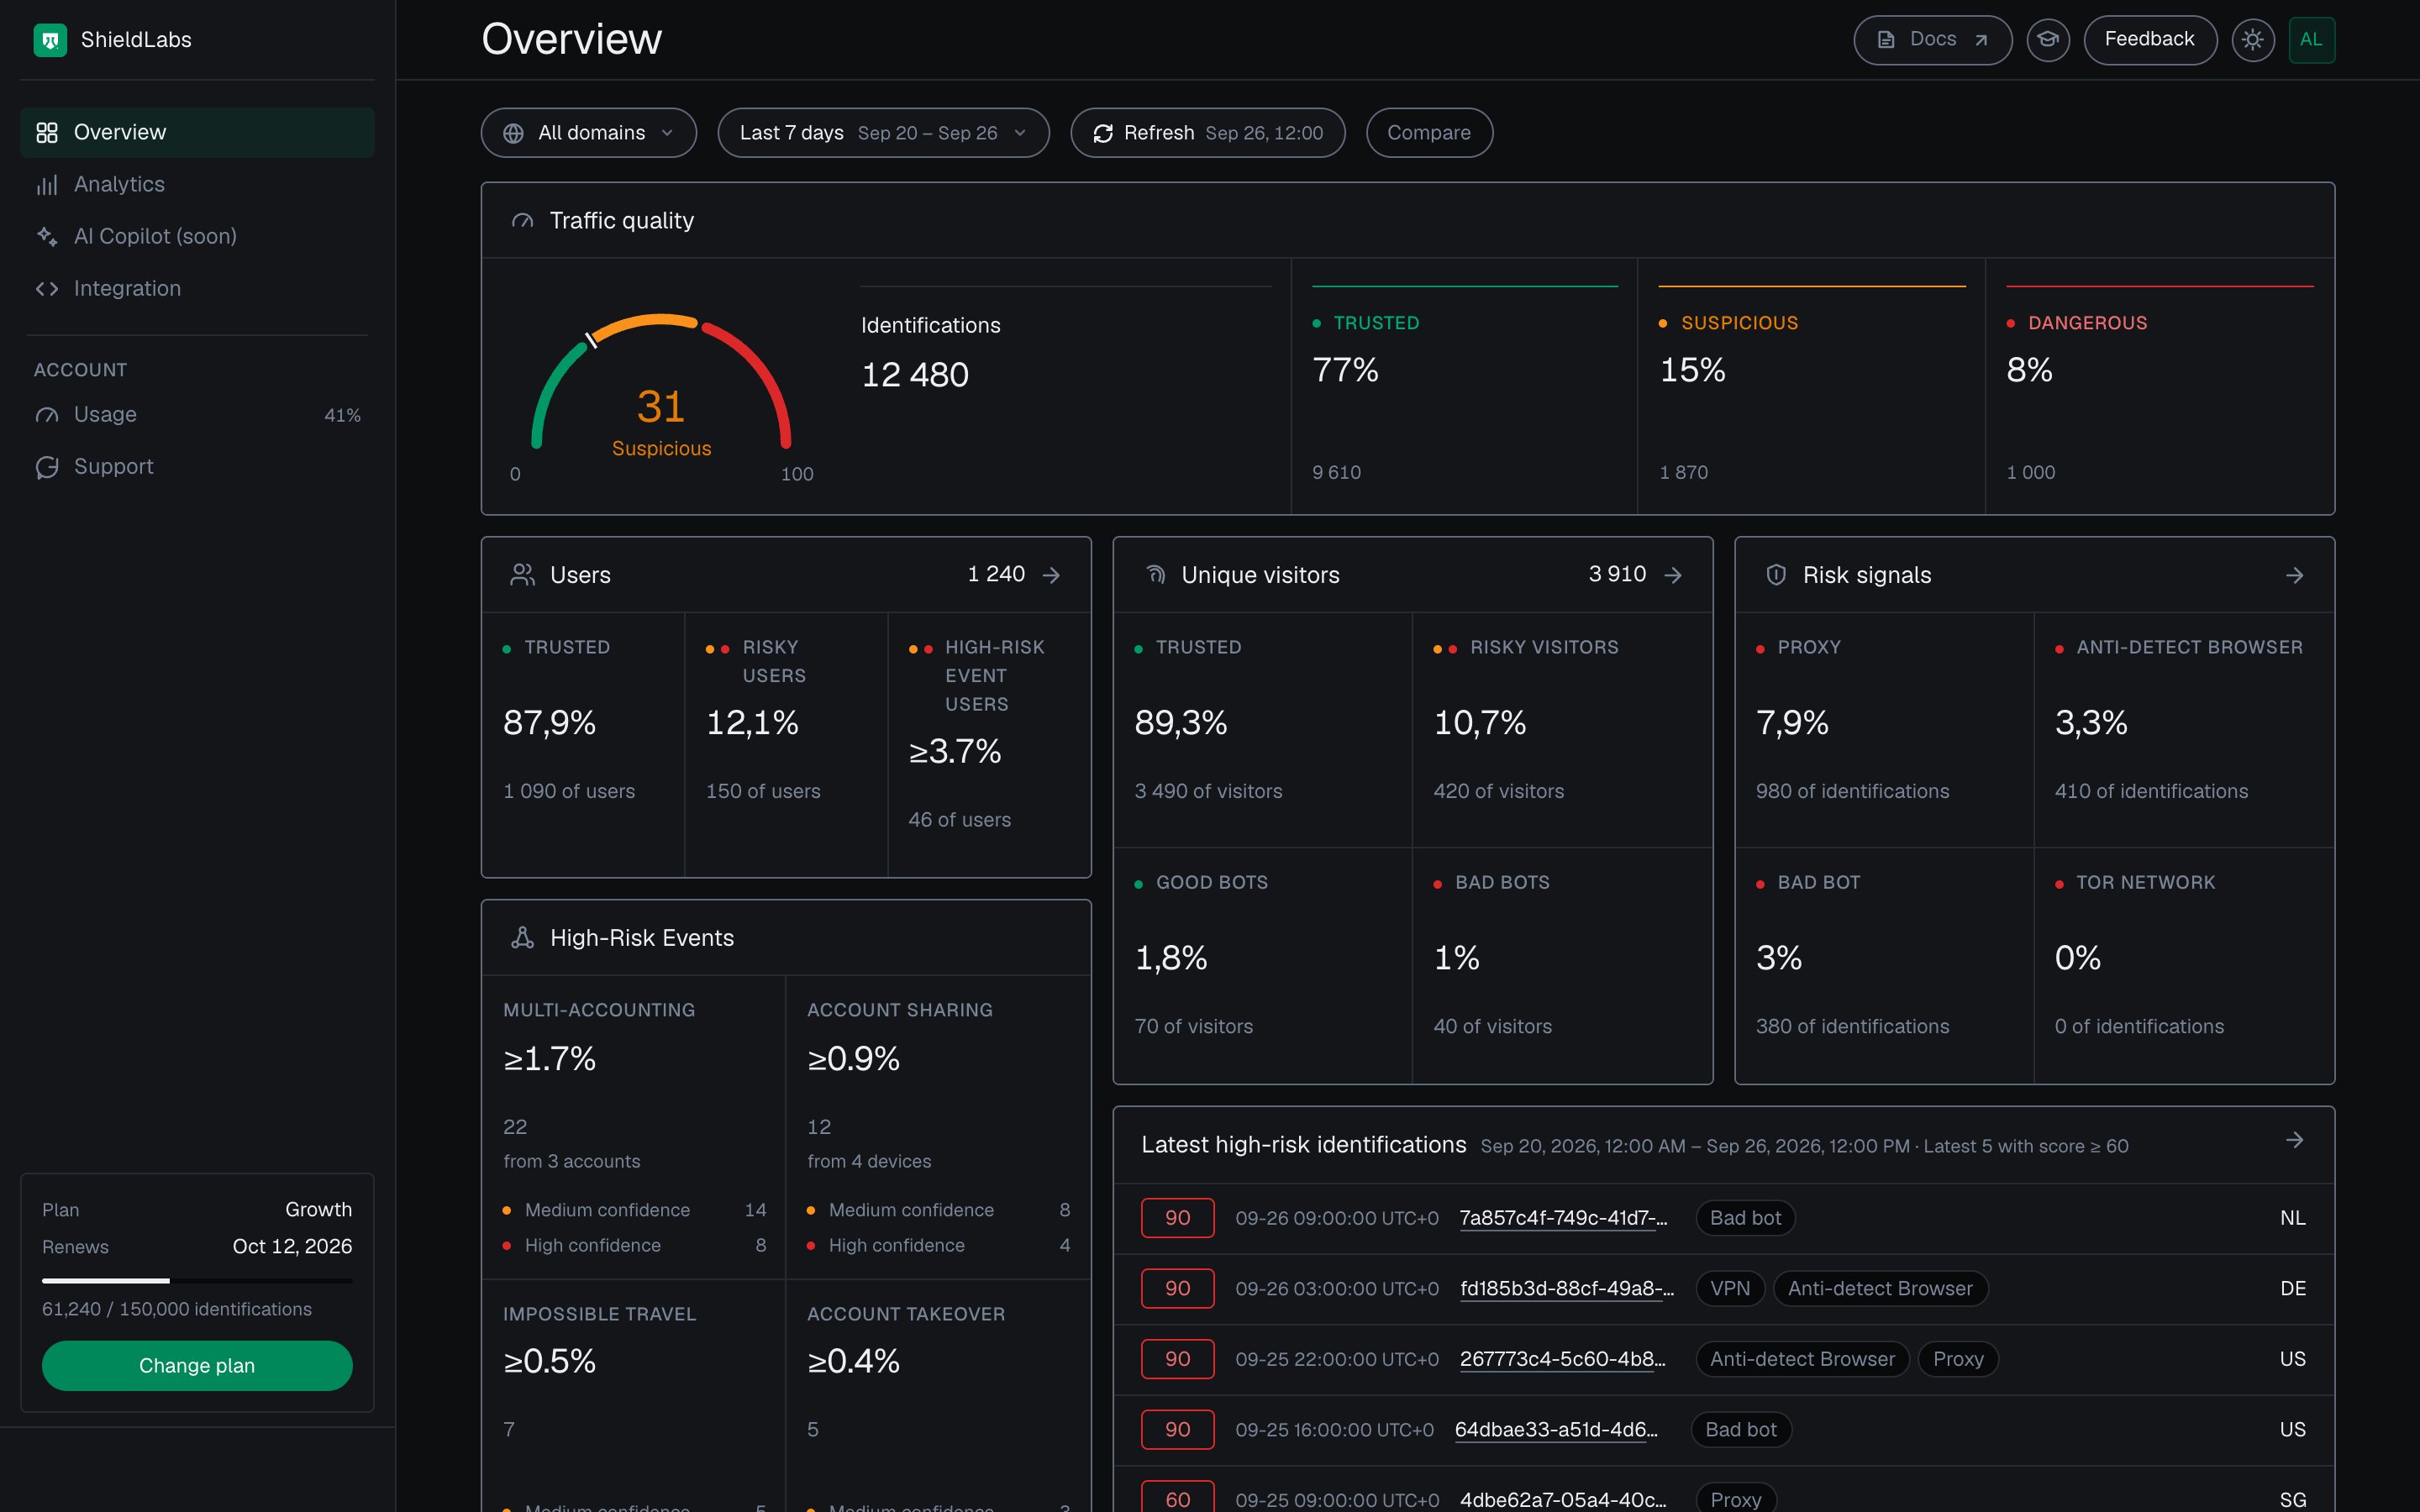Open Latest high-risk identifications arrow
The width and height of the screenshot is (2420, 1512).
click(x=2295, y=1140)
